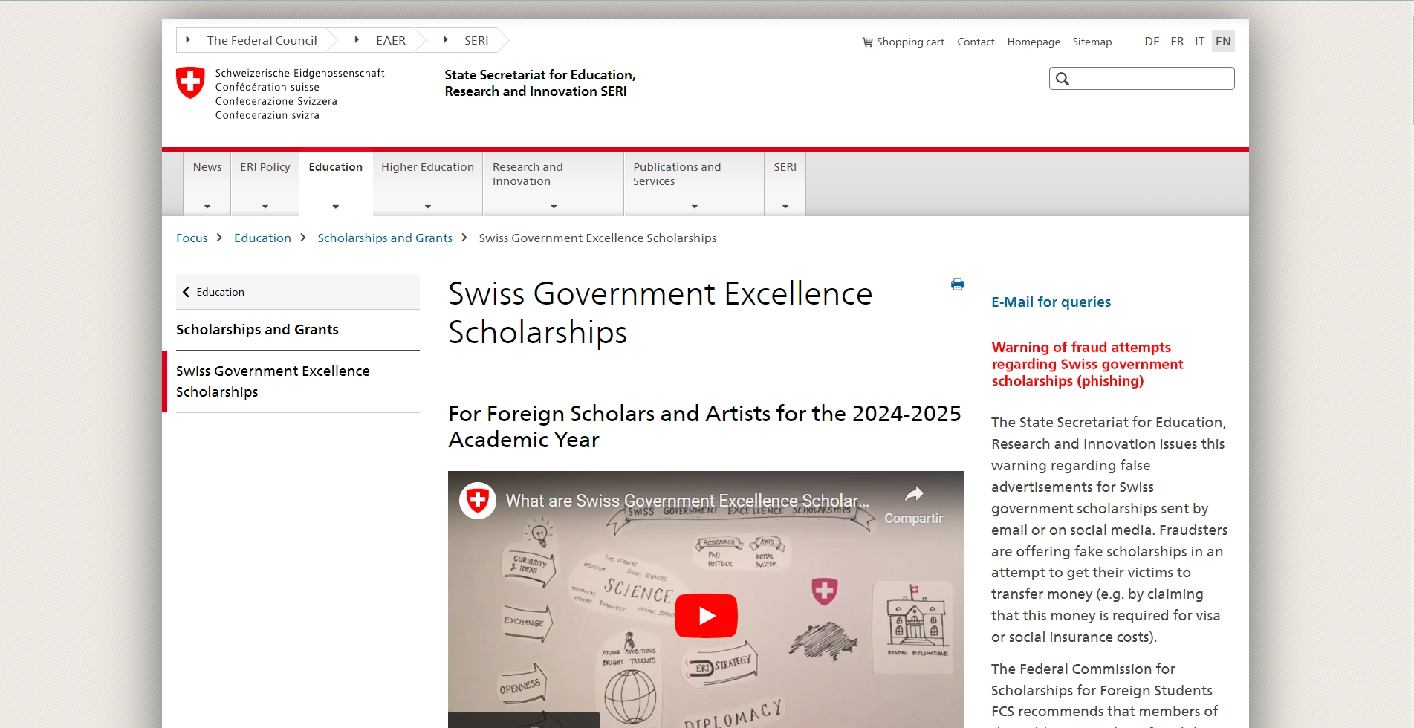This screenshot has width=1414, height=728.
Task: Click inside the search input field
Action: [x=1152, y=79]
